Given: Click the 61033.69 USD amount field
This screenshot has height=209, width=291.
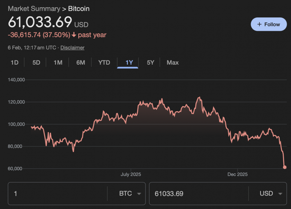Looking at the screenshot, I should point(198,194).
